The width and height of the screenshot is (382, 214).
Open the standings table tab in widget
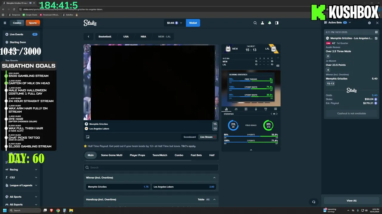(x=246, y=109)
